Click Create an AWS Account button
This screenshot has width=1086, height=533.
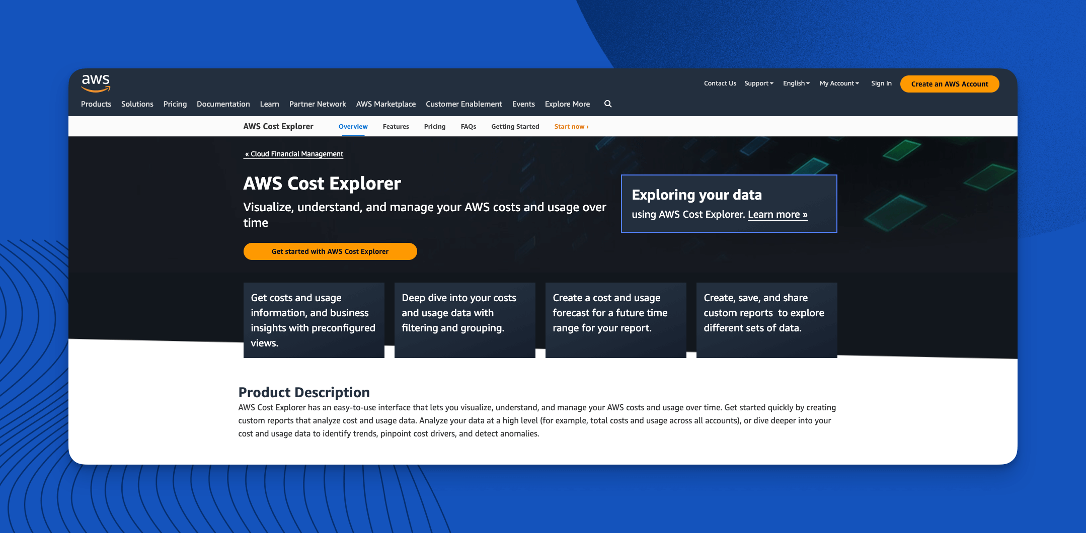pyautogui.click(x=949, y=84)
